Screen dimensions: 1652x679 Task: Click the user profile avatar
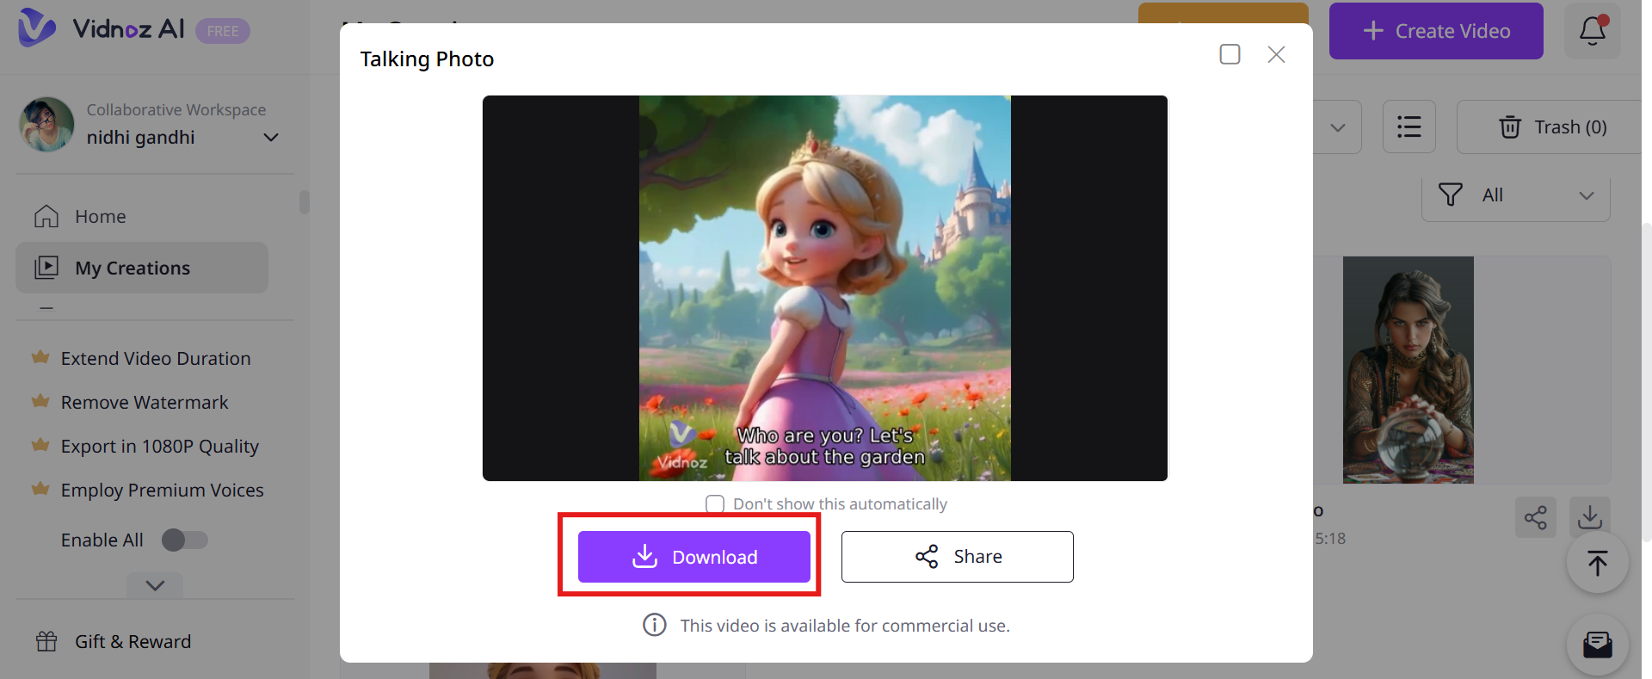point(46,124)
